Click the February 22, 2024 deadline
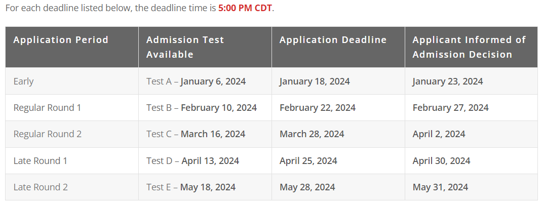 click(x=318, y=108)
